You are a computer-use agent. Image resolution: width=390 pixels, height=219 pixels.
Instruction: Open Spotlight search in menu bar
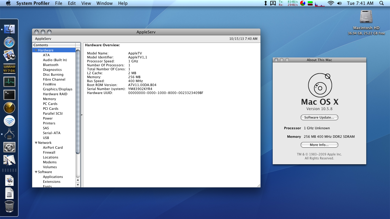click(x=381, y=3)
